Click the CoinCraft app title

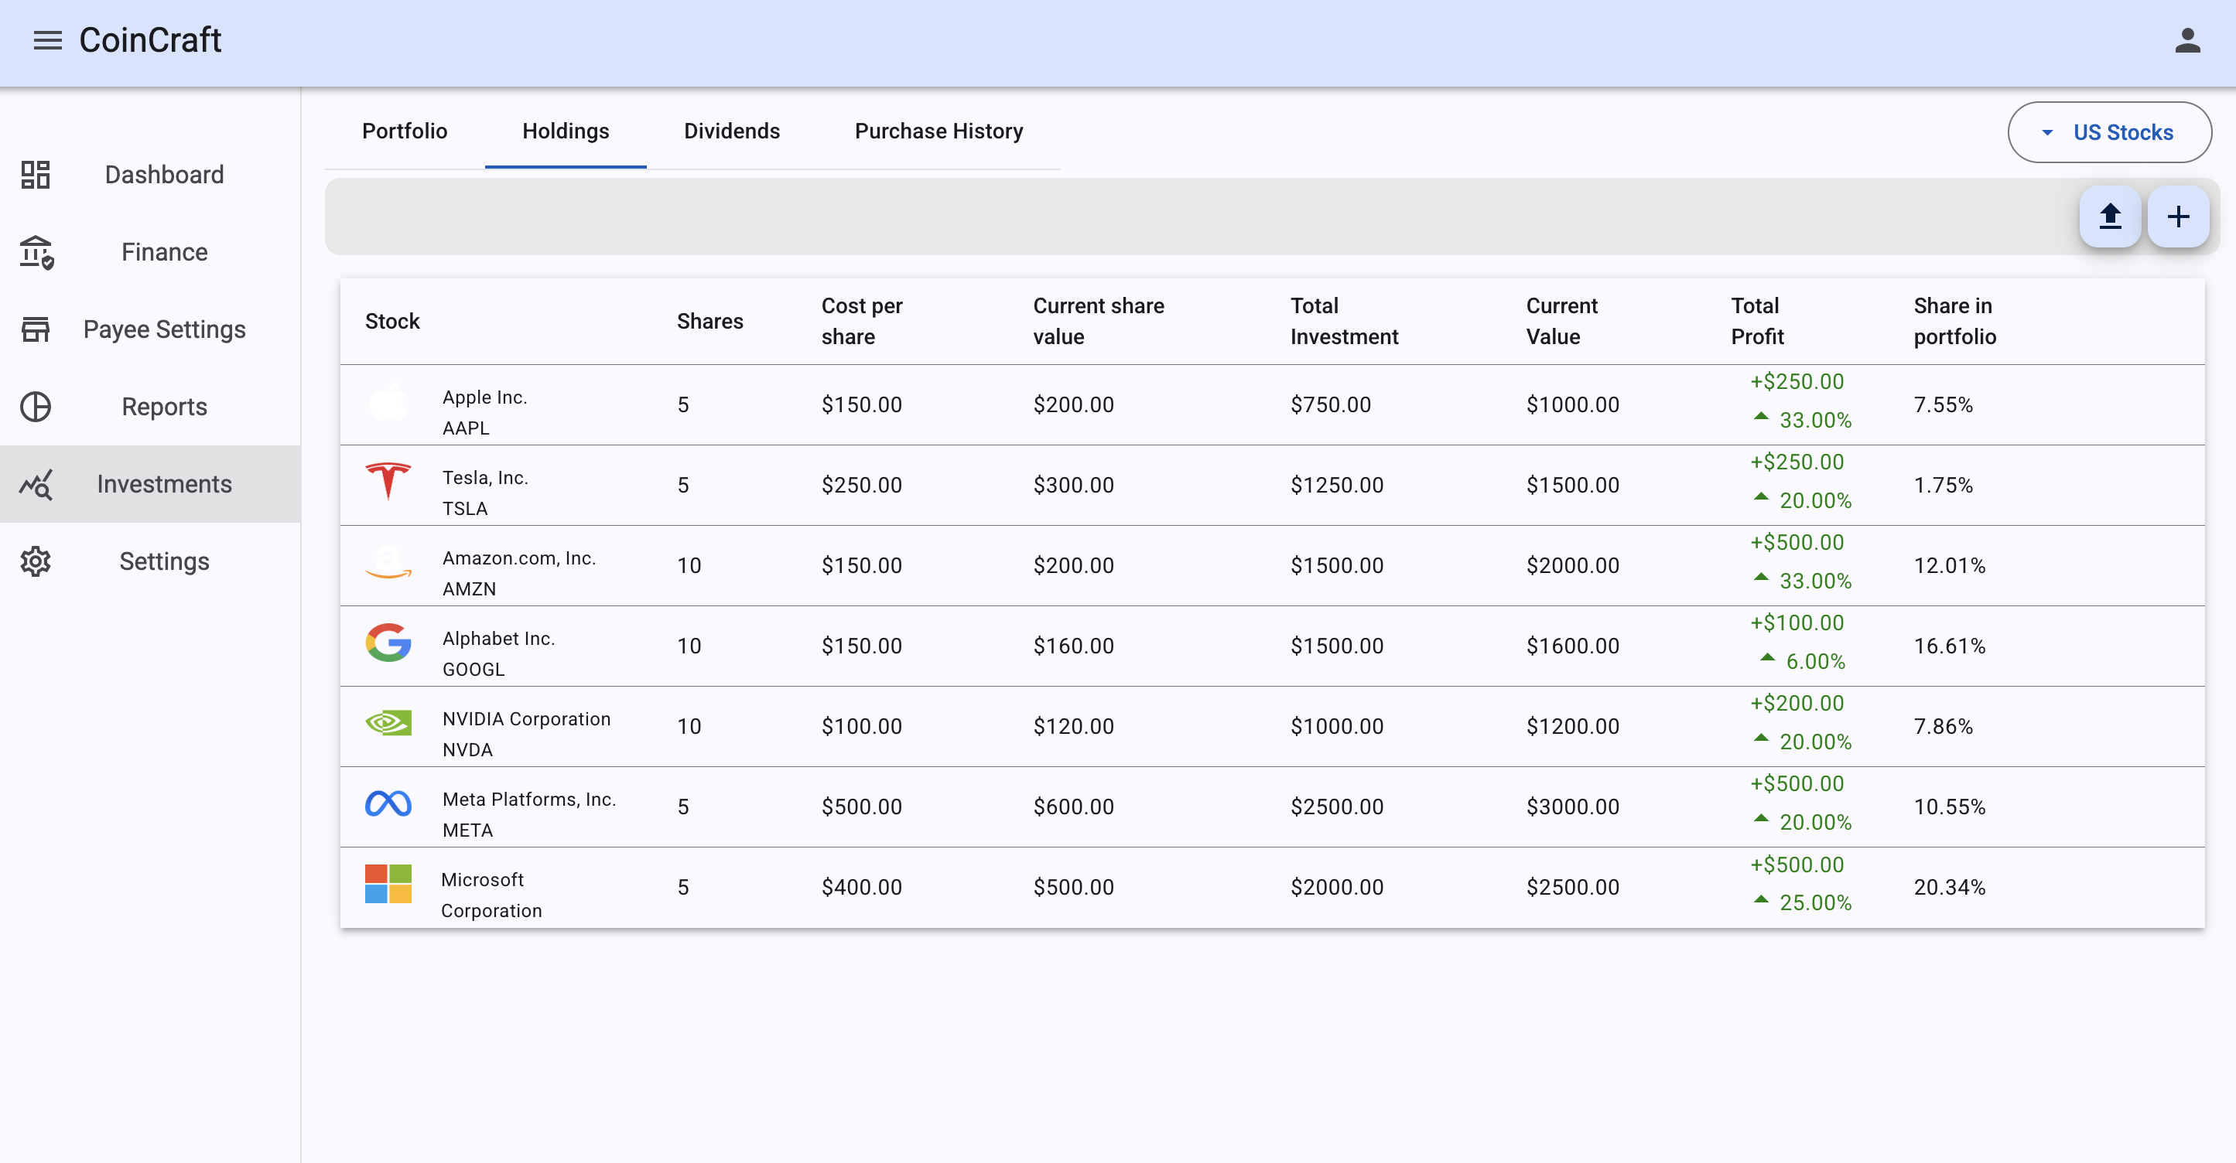(150, 40)
